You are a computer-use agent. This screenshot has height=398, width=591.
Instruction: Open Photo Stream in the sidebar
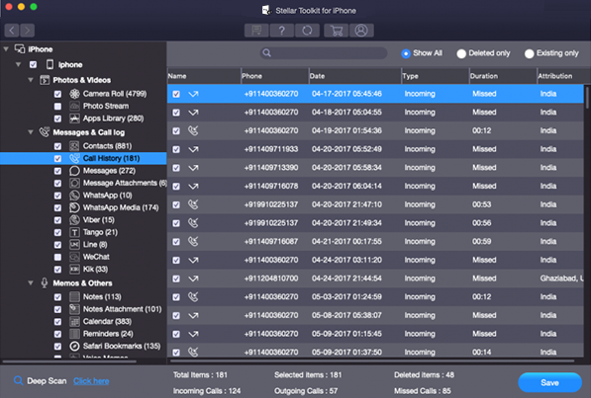tap(106, 106)
